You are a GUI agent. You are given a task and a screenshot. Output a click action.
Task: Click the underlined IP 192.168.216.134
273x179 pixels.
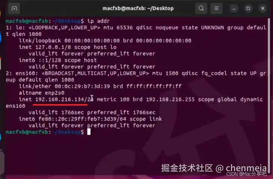(60, 100)
